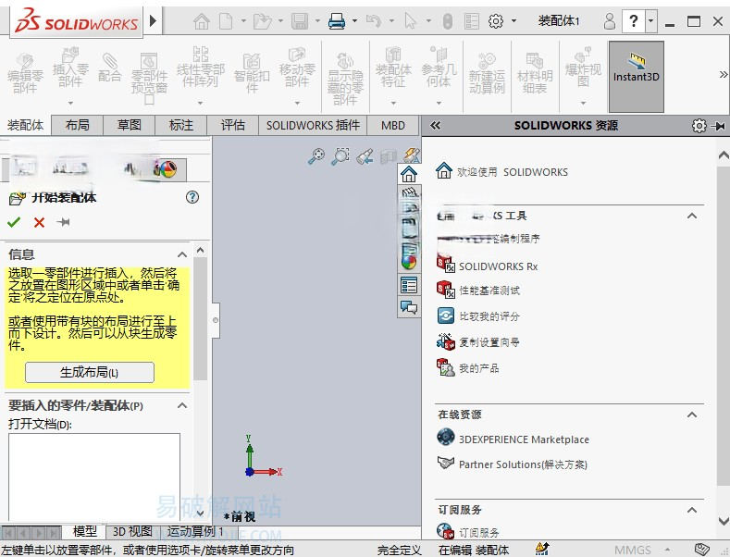
Task: Click the Home icon in top toolbar
Action: tap(202, 21)
